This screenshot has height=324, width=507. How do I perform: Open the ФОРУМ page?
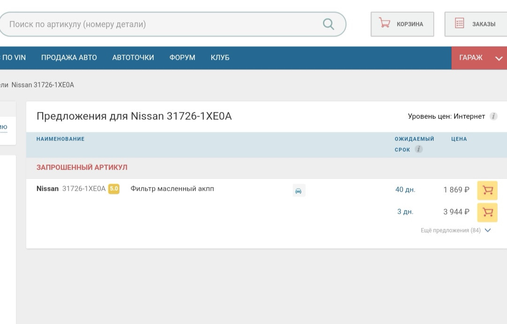click(182, 58)
